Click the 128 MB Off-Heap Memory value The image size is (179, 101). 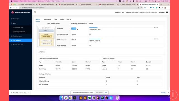pos(74,34)
